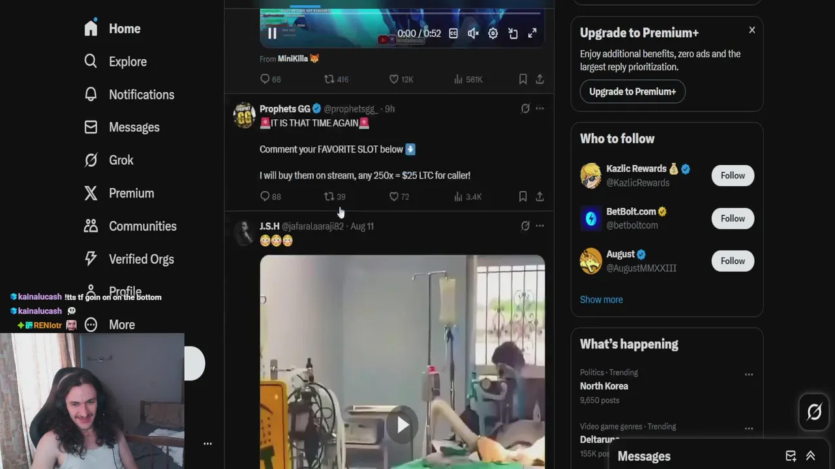835x469 pixels.
Task: Follow Kazlic Rewards
Action: pos(733,175)
